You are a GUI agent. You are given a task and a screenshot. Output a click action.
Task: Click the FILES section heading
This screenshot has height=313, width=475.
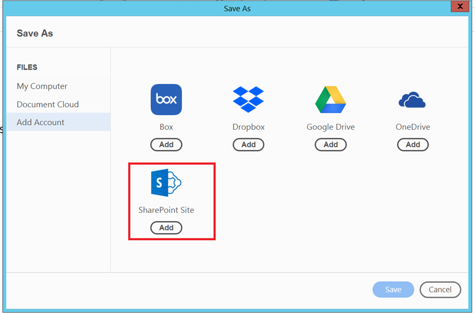(x=27, y=67)
